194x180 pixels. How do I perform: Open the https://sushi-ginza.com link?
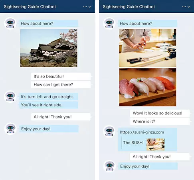pos(142,132)
